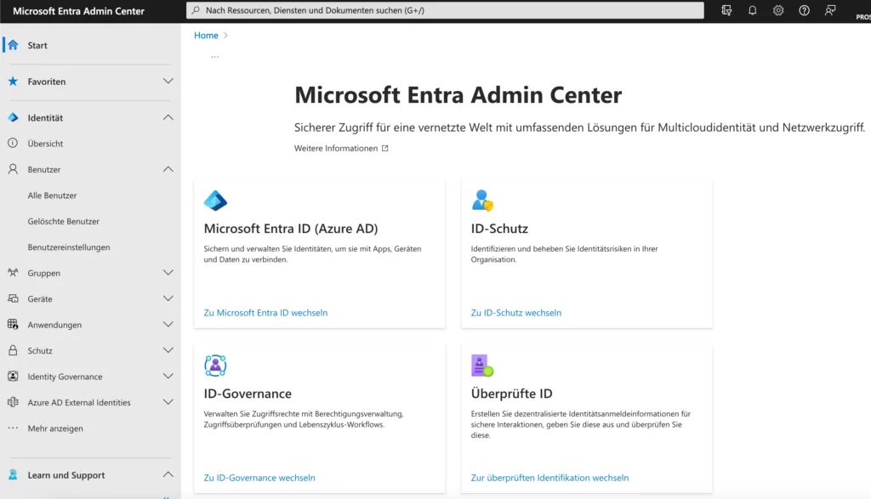Open the settings gear icon
This screenshot has width=871, height=499.
tap(778, 10)
